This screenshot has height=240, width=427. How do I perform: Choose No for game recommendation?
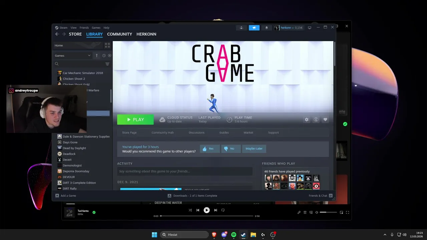point(231,149)
